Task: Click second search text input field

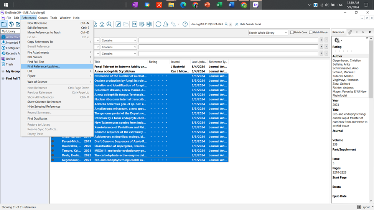Action: tap(228, 47)
